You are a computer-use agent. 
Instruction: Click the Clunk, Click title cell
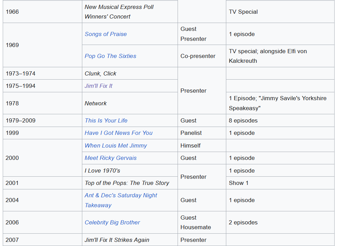click(x=130, y=73)
